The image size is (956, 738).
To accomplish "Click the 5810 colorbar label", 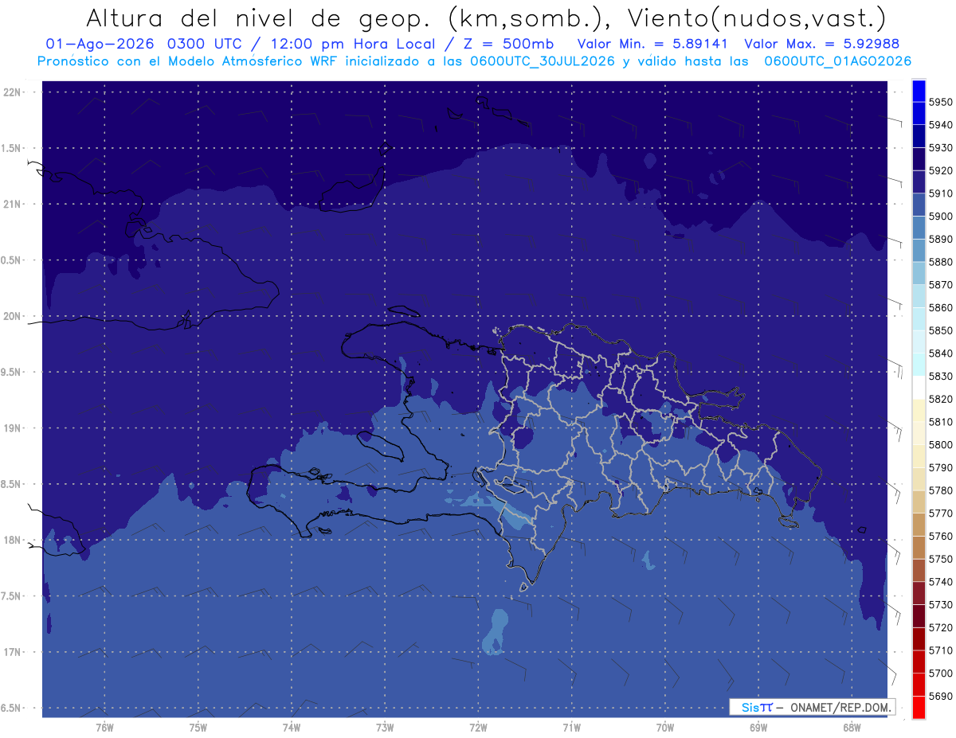I will [x=941, y=422].
